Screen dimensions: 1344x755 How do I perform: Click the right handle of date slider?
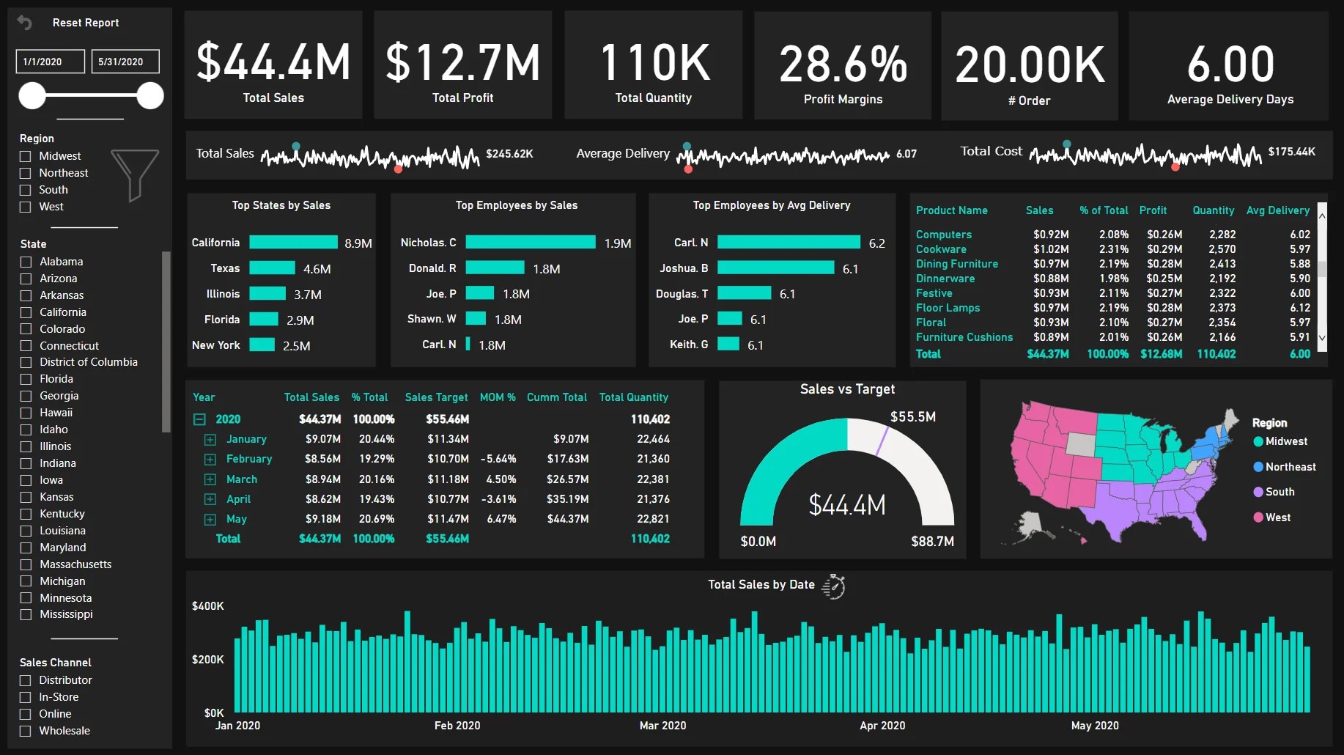[x=150, y=96]
